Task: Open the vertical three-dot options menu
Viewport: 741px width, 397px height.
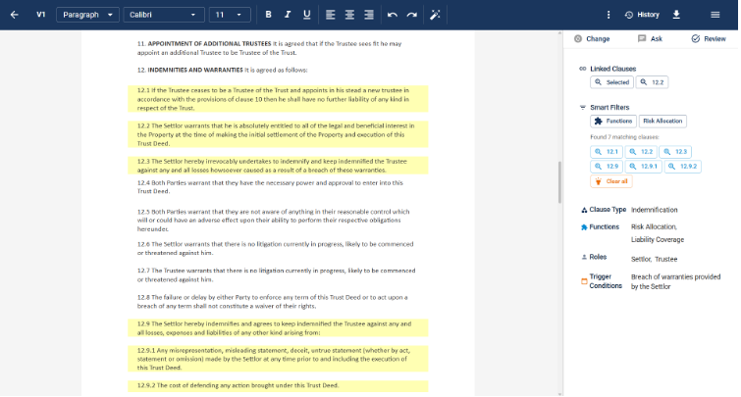Action: pos(609,15)
